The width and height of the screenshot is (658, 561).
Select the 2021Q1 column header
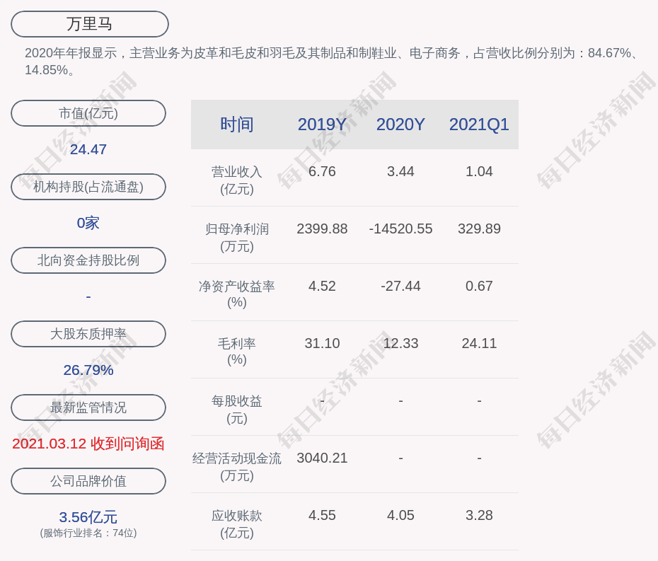click(479, 125)
